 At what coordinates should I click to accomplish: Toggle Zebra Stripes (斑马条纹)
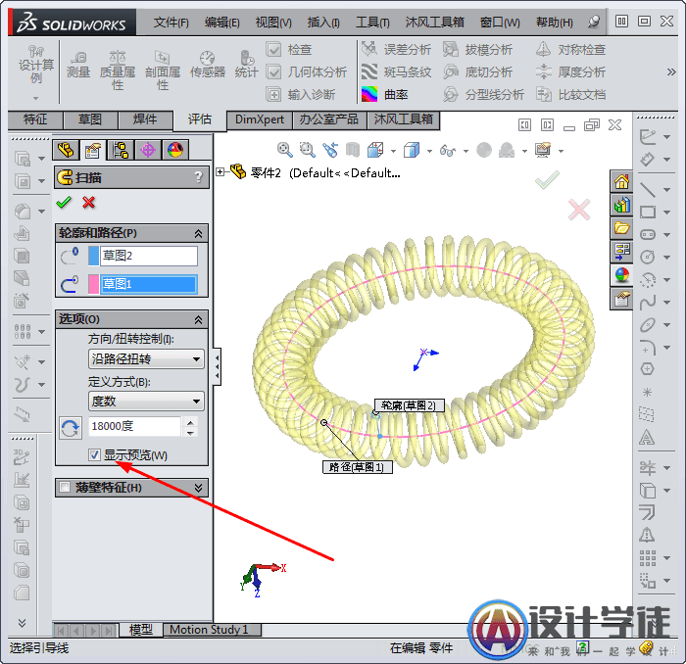pyautogui.click(x=396, y=71)
